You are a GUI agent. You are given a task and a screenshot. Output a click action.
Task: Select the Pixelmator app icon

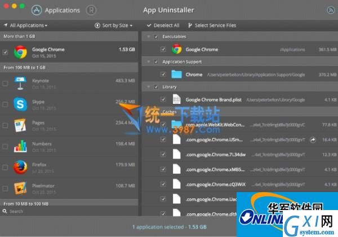[20, 188]
